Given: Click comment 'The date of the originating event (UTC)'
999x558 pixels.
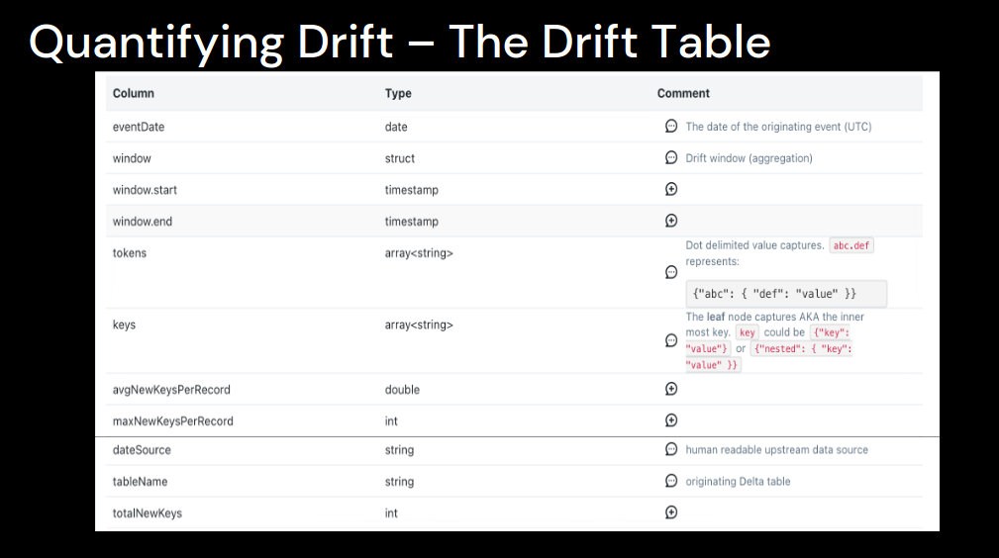Looking at the screenshot, I should click(x=778, y=127).
